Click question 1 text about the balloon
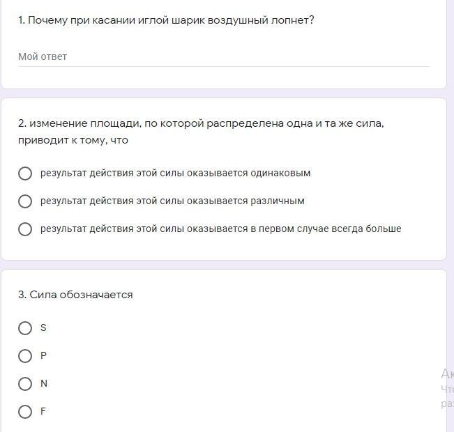Screen dimensions: 454x432 click(x=166, y=20)
